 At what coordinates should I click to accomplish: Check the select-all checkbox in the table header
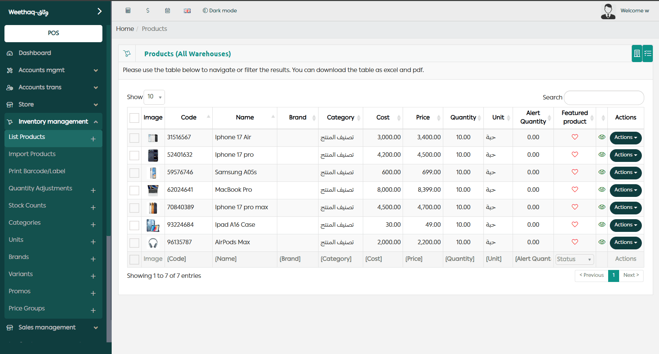click(134, 118)
